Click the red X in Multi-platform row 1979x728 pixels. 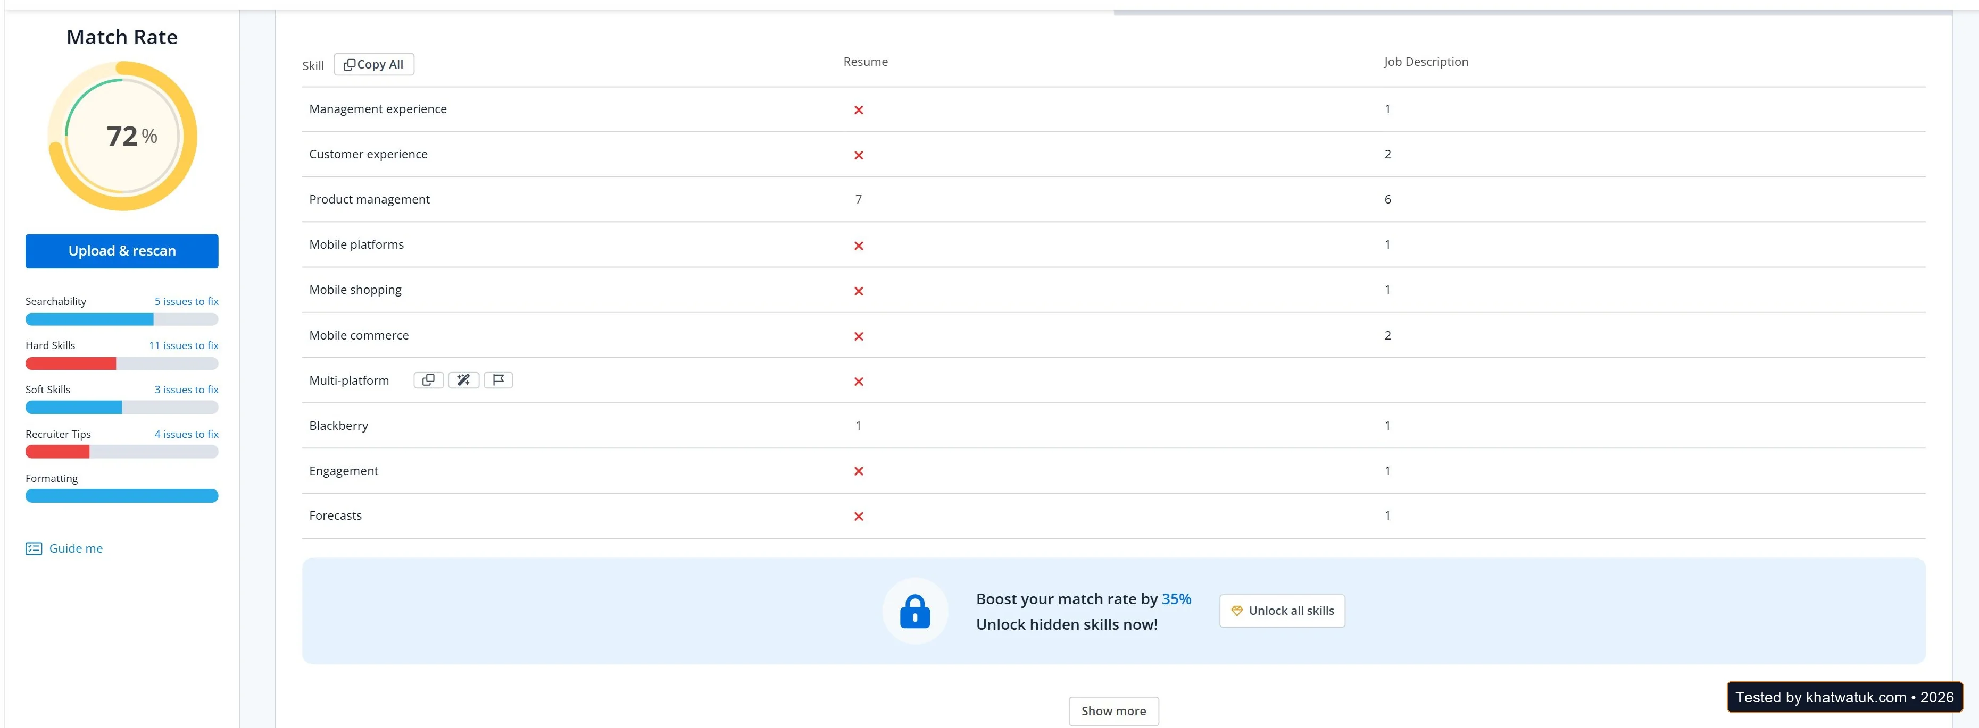point(858,381)
